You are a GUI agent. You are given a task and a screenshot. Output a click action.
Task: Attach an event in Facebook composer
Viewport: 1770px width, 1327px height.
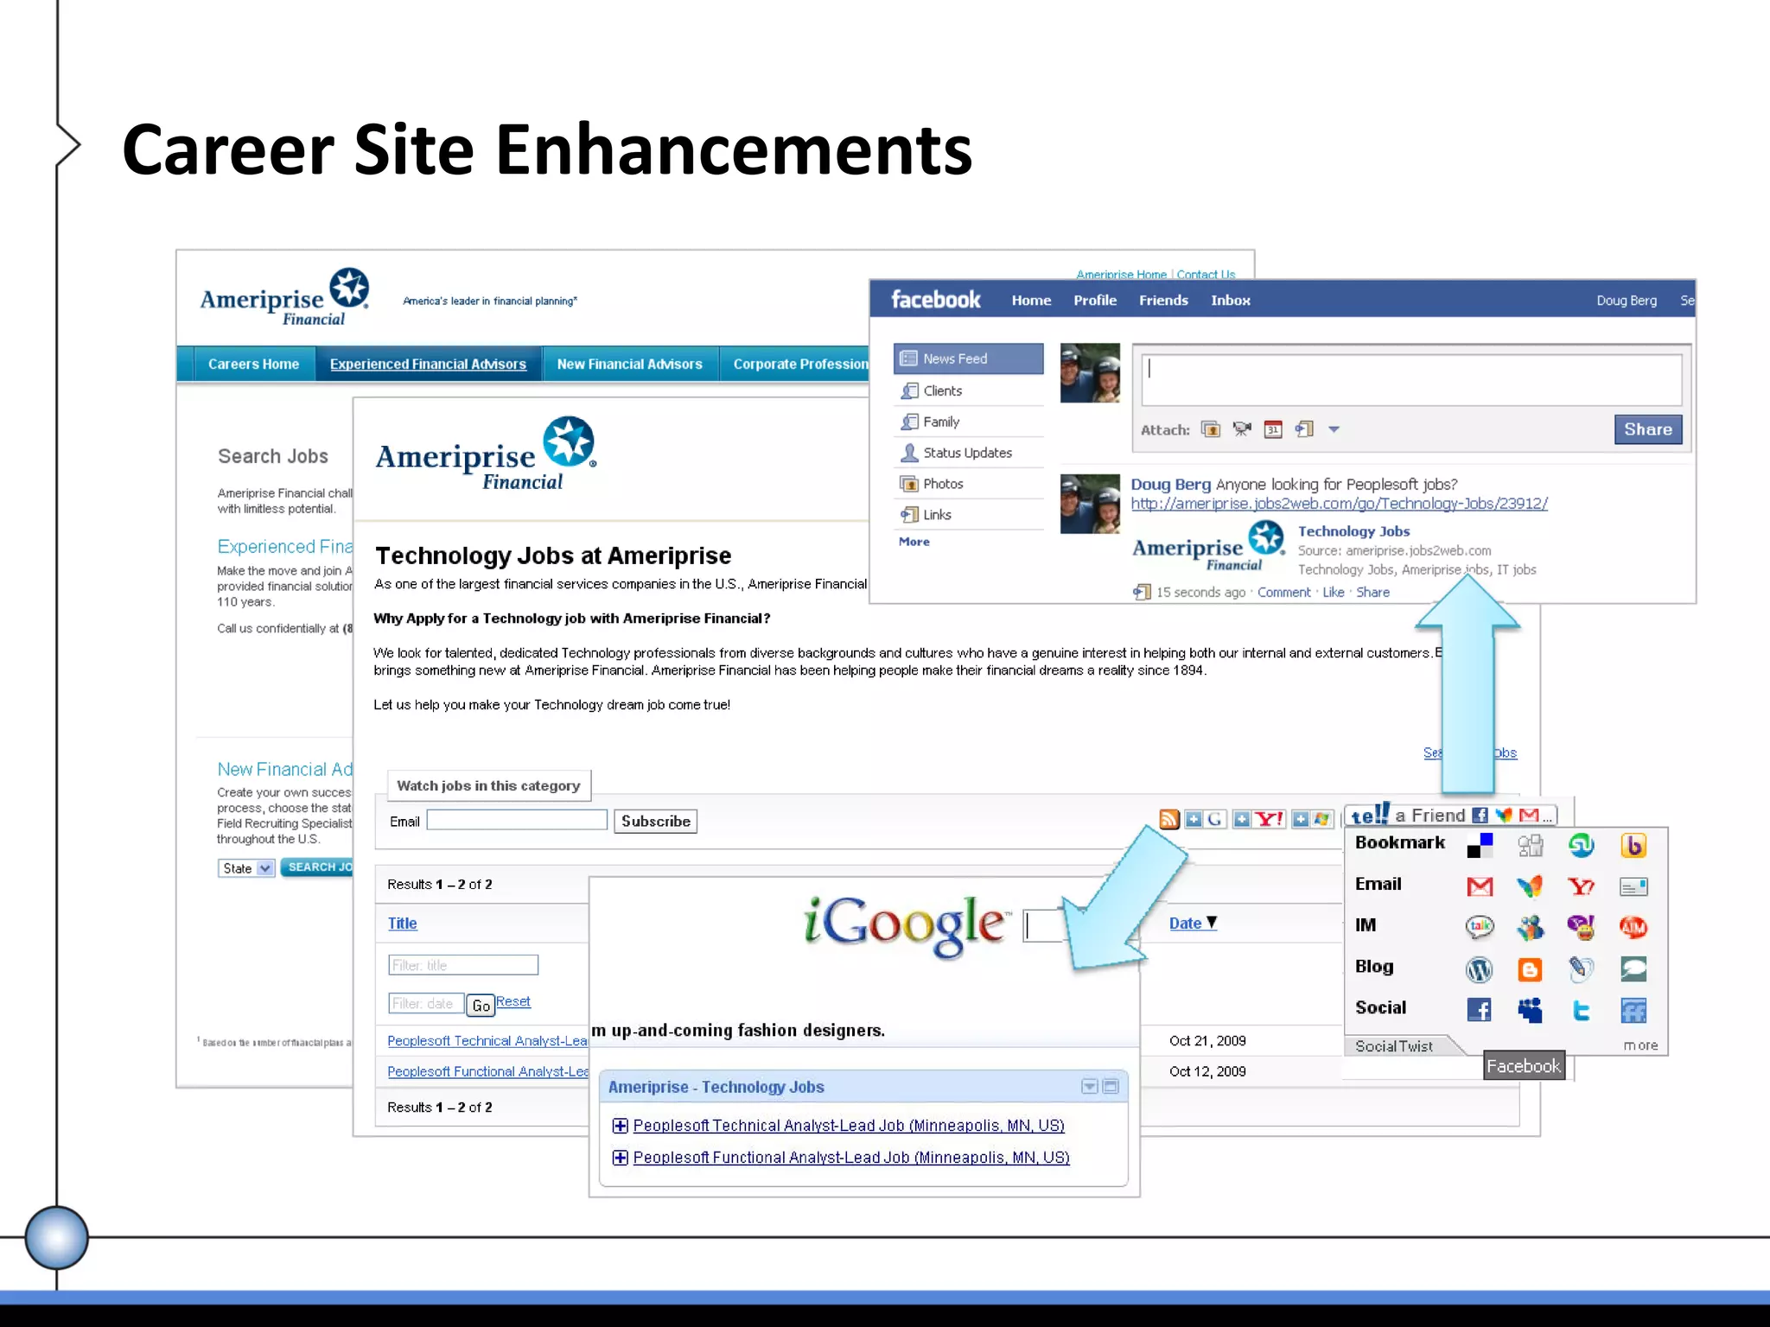[x=1273, y=429]
